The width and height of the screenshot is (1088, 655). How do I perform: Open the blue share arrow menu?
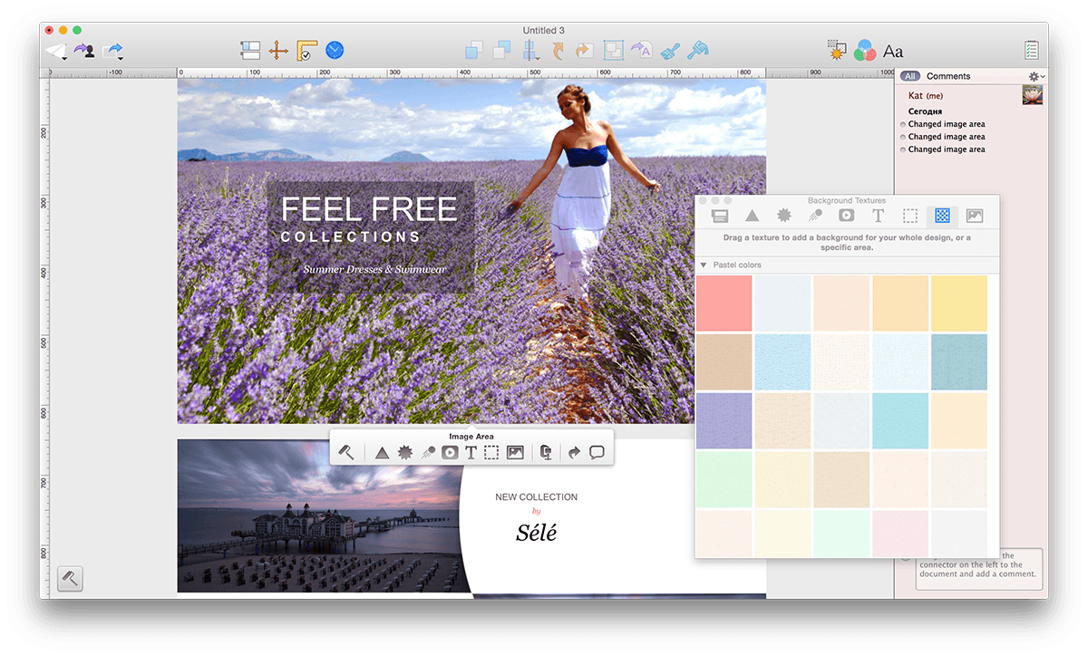[x=113, y=51]
